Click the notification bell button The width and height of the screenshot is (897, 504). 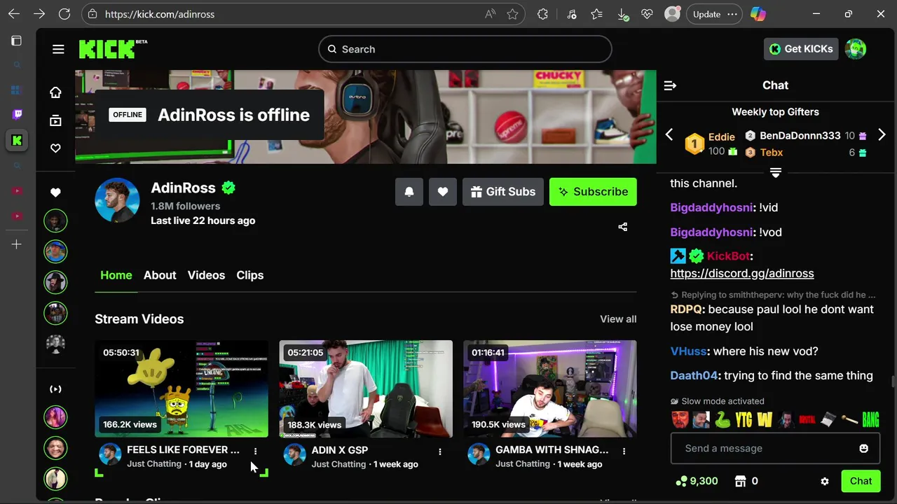409,192
